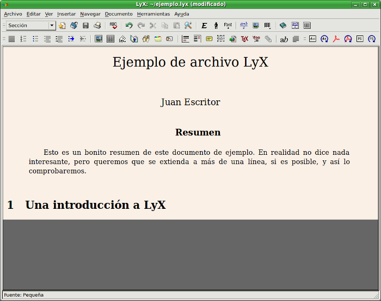Click the Open document icon

74,25
